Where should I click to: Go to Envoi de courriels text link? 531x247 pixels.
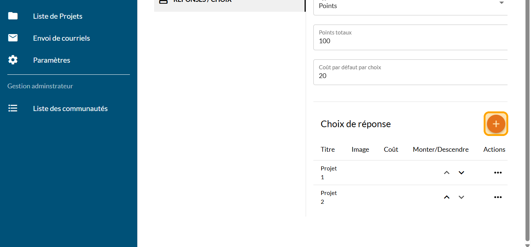coord(61,38)
